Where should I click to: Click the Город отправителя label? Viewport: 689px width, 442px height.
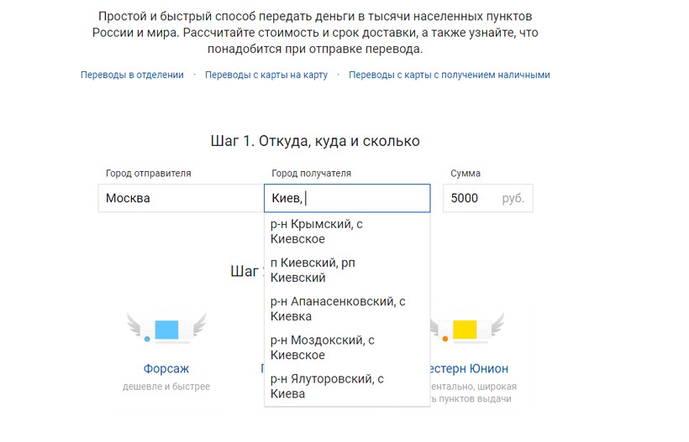149,174
